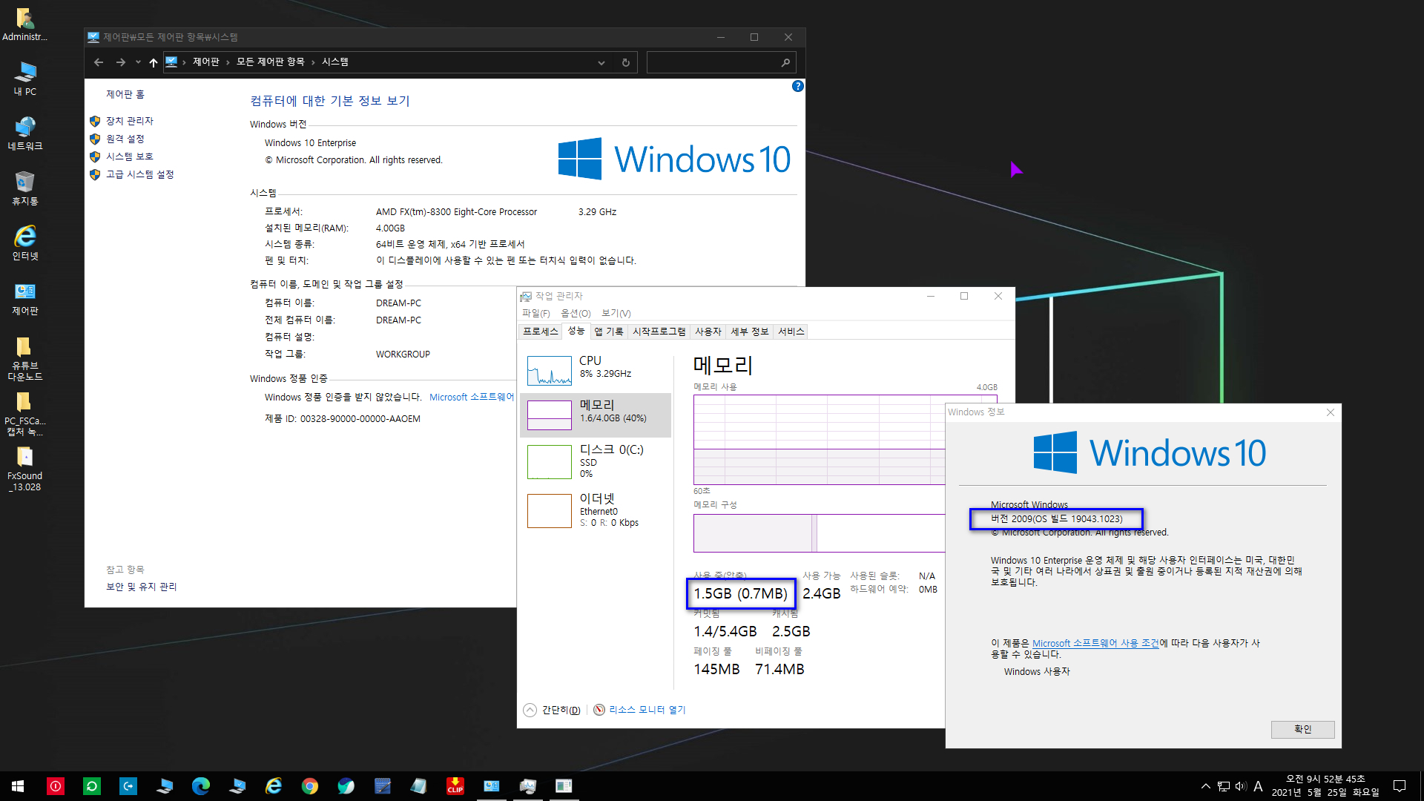Open the PC_FSCa... folder on the desktop
Viewport: 1424px width, 801px height.
click(25, 414)
